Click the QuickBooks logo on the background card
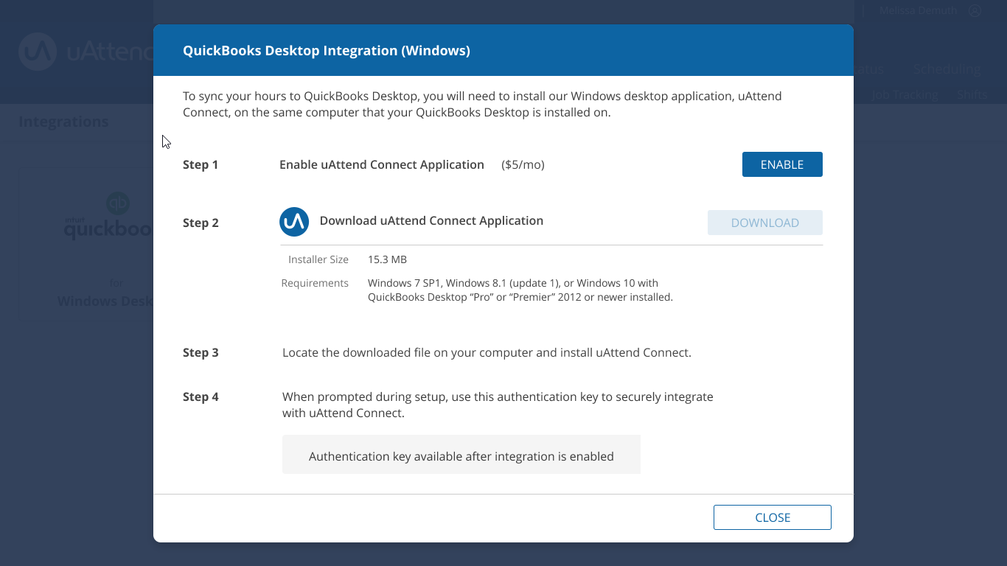1007x566 pixels. [x=108, y=217]
